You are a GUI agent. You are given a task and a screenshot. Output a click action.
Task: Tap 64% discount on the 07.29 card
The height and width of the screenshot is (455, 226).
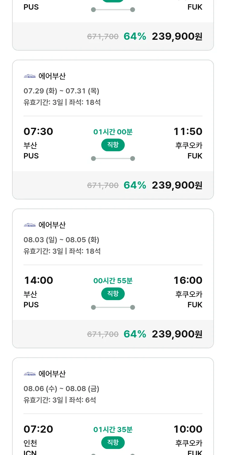point(135,185)
